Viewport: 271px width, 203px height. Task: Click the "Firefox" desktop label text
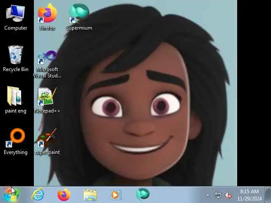point(47,28)
